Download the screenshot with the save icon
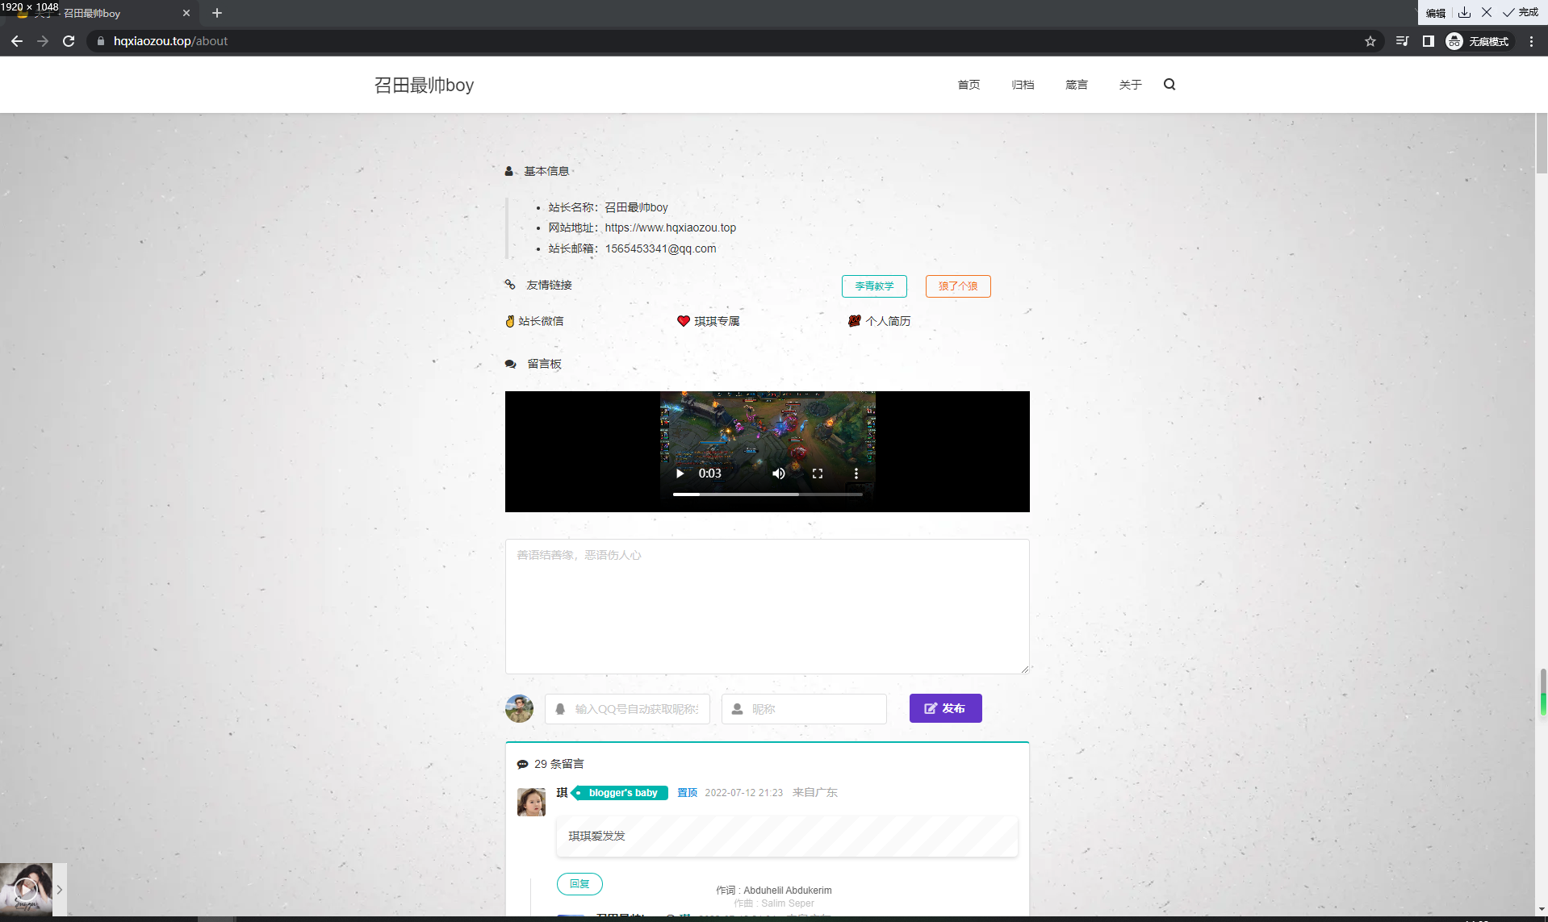The image size is (1548, 922). click(1464, 12)
